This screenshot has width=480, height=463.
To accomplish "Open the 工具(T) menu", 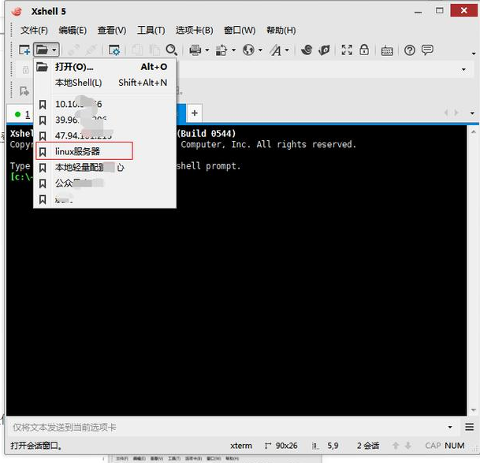I will pyautogui.click(x=151, y=30).
